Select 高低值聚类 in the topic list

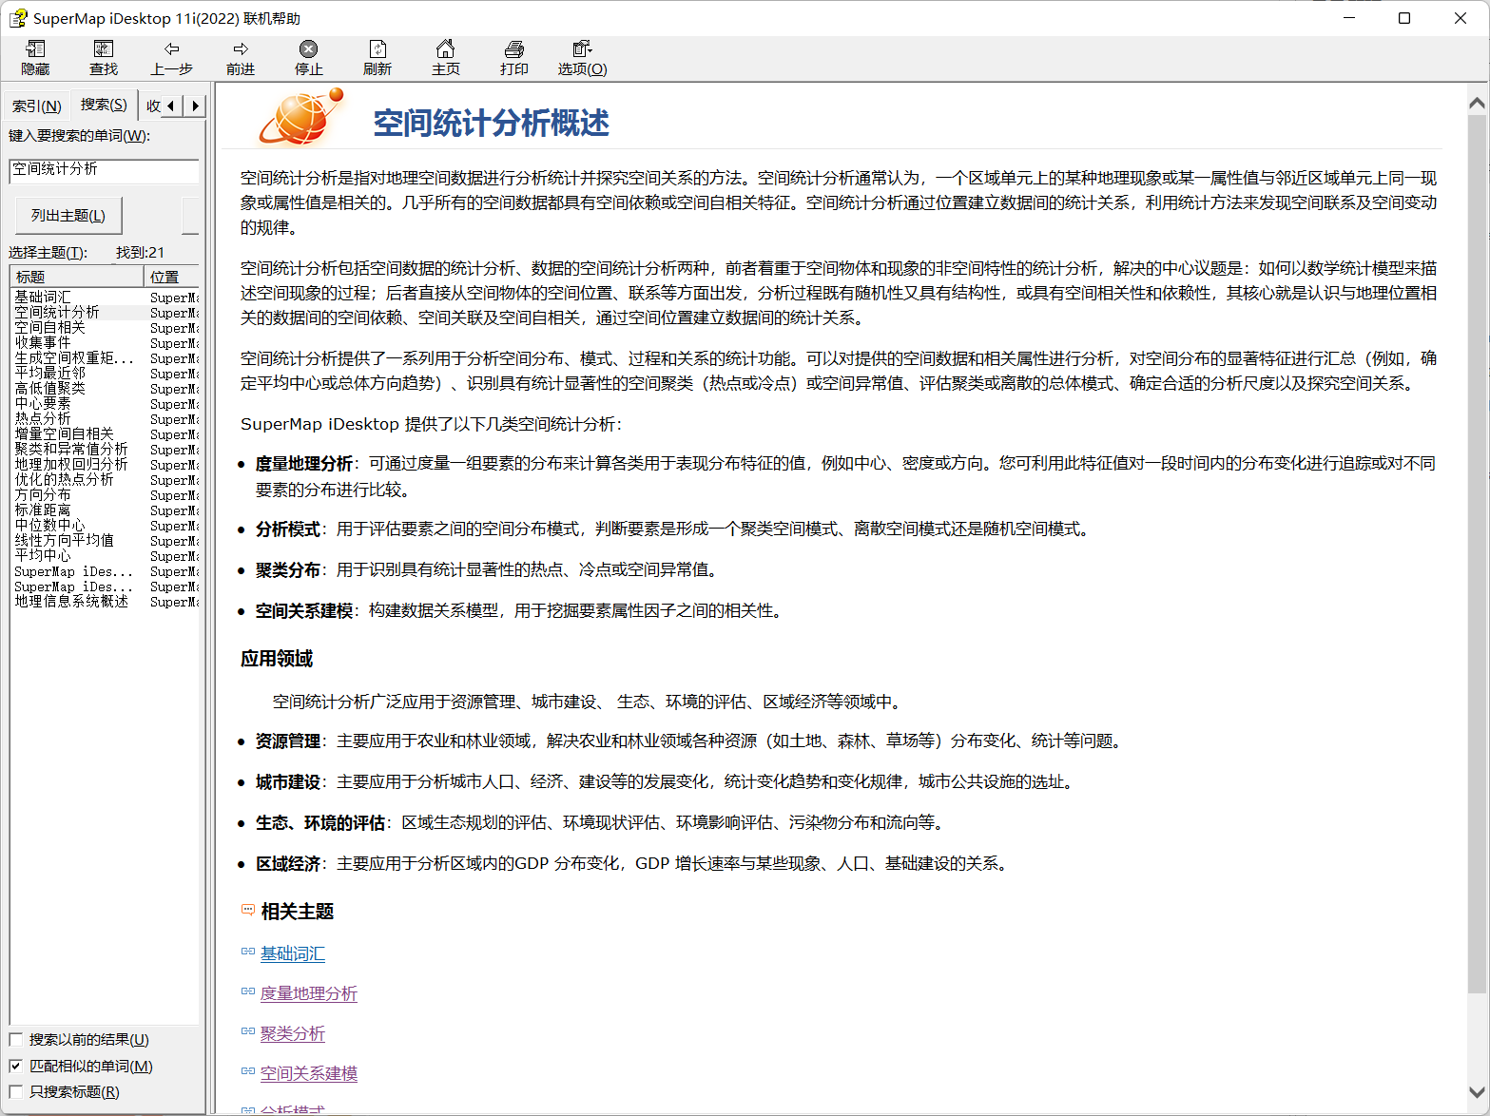pyautogui.click(x=49, y=389)
